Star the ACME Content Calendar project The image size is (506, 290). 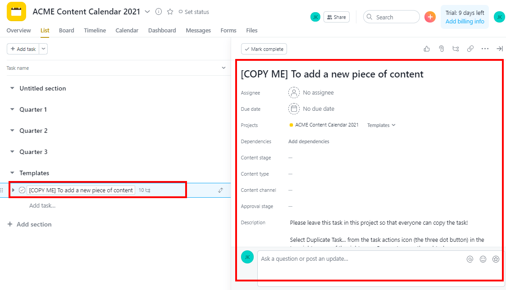[170, 12]
